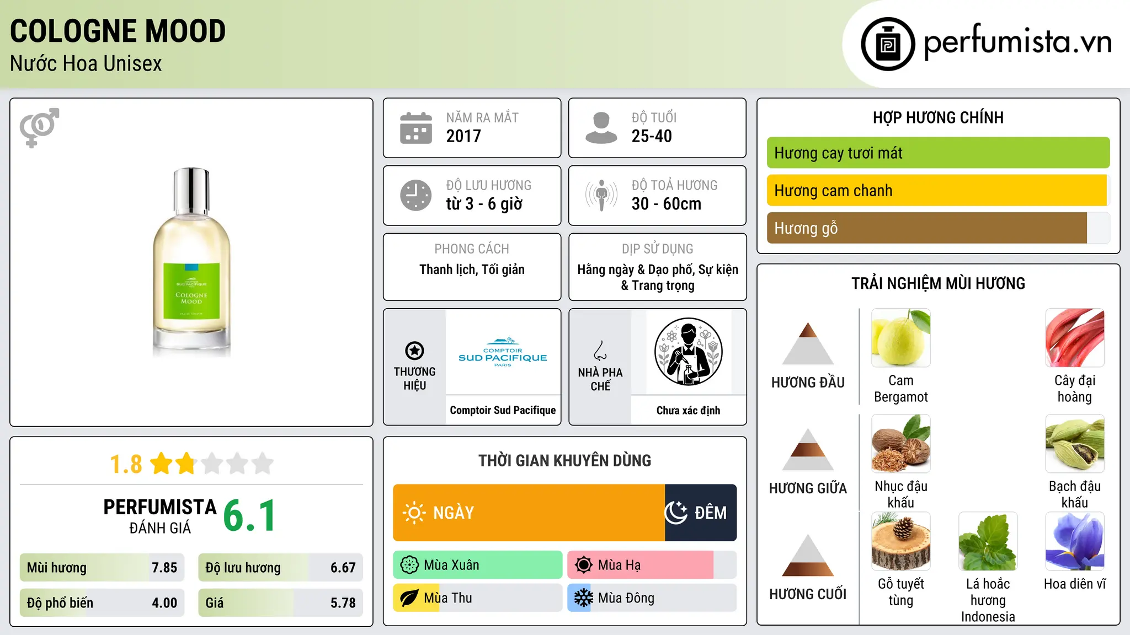
Task: Click the longevity value từ 3 - 6 giờ
Action: pos(484,204)
